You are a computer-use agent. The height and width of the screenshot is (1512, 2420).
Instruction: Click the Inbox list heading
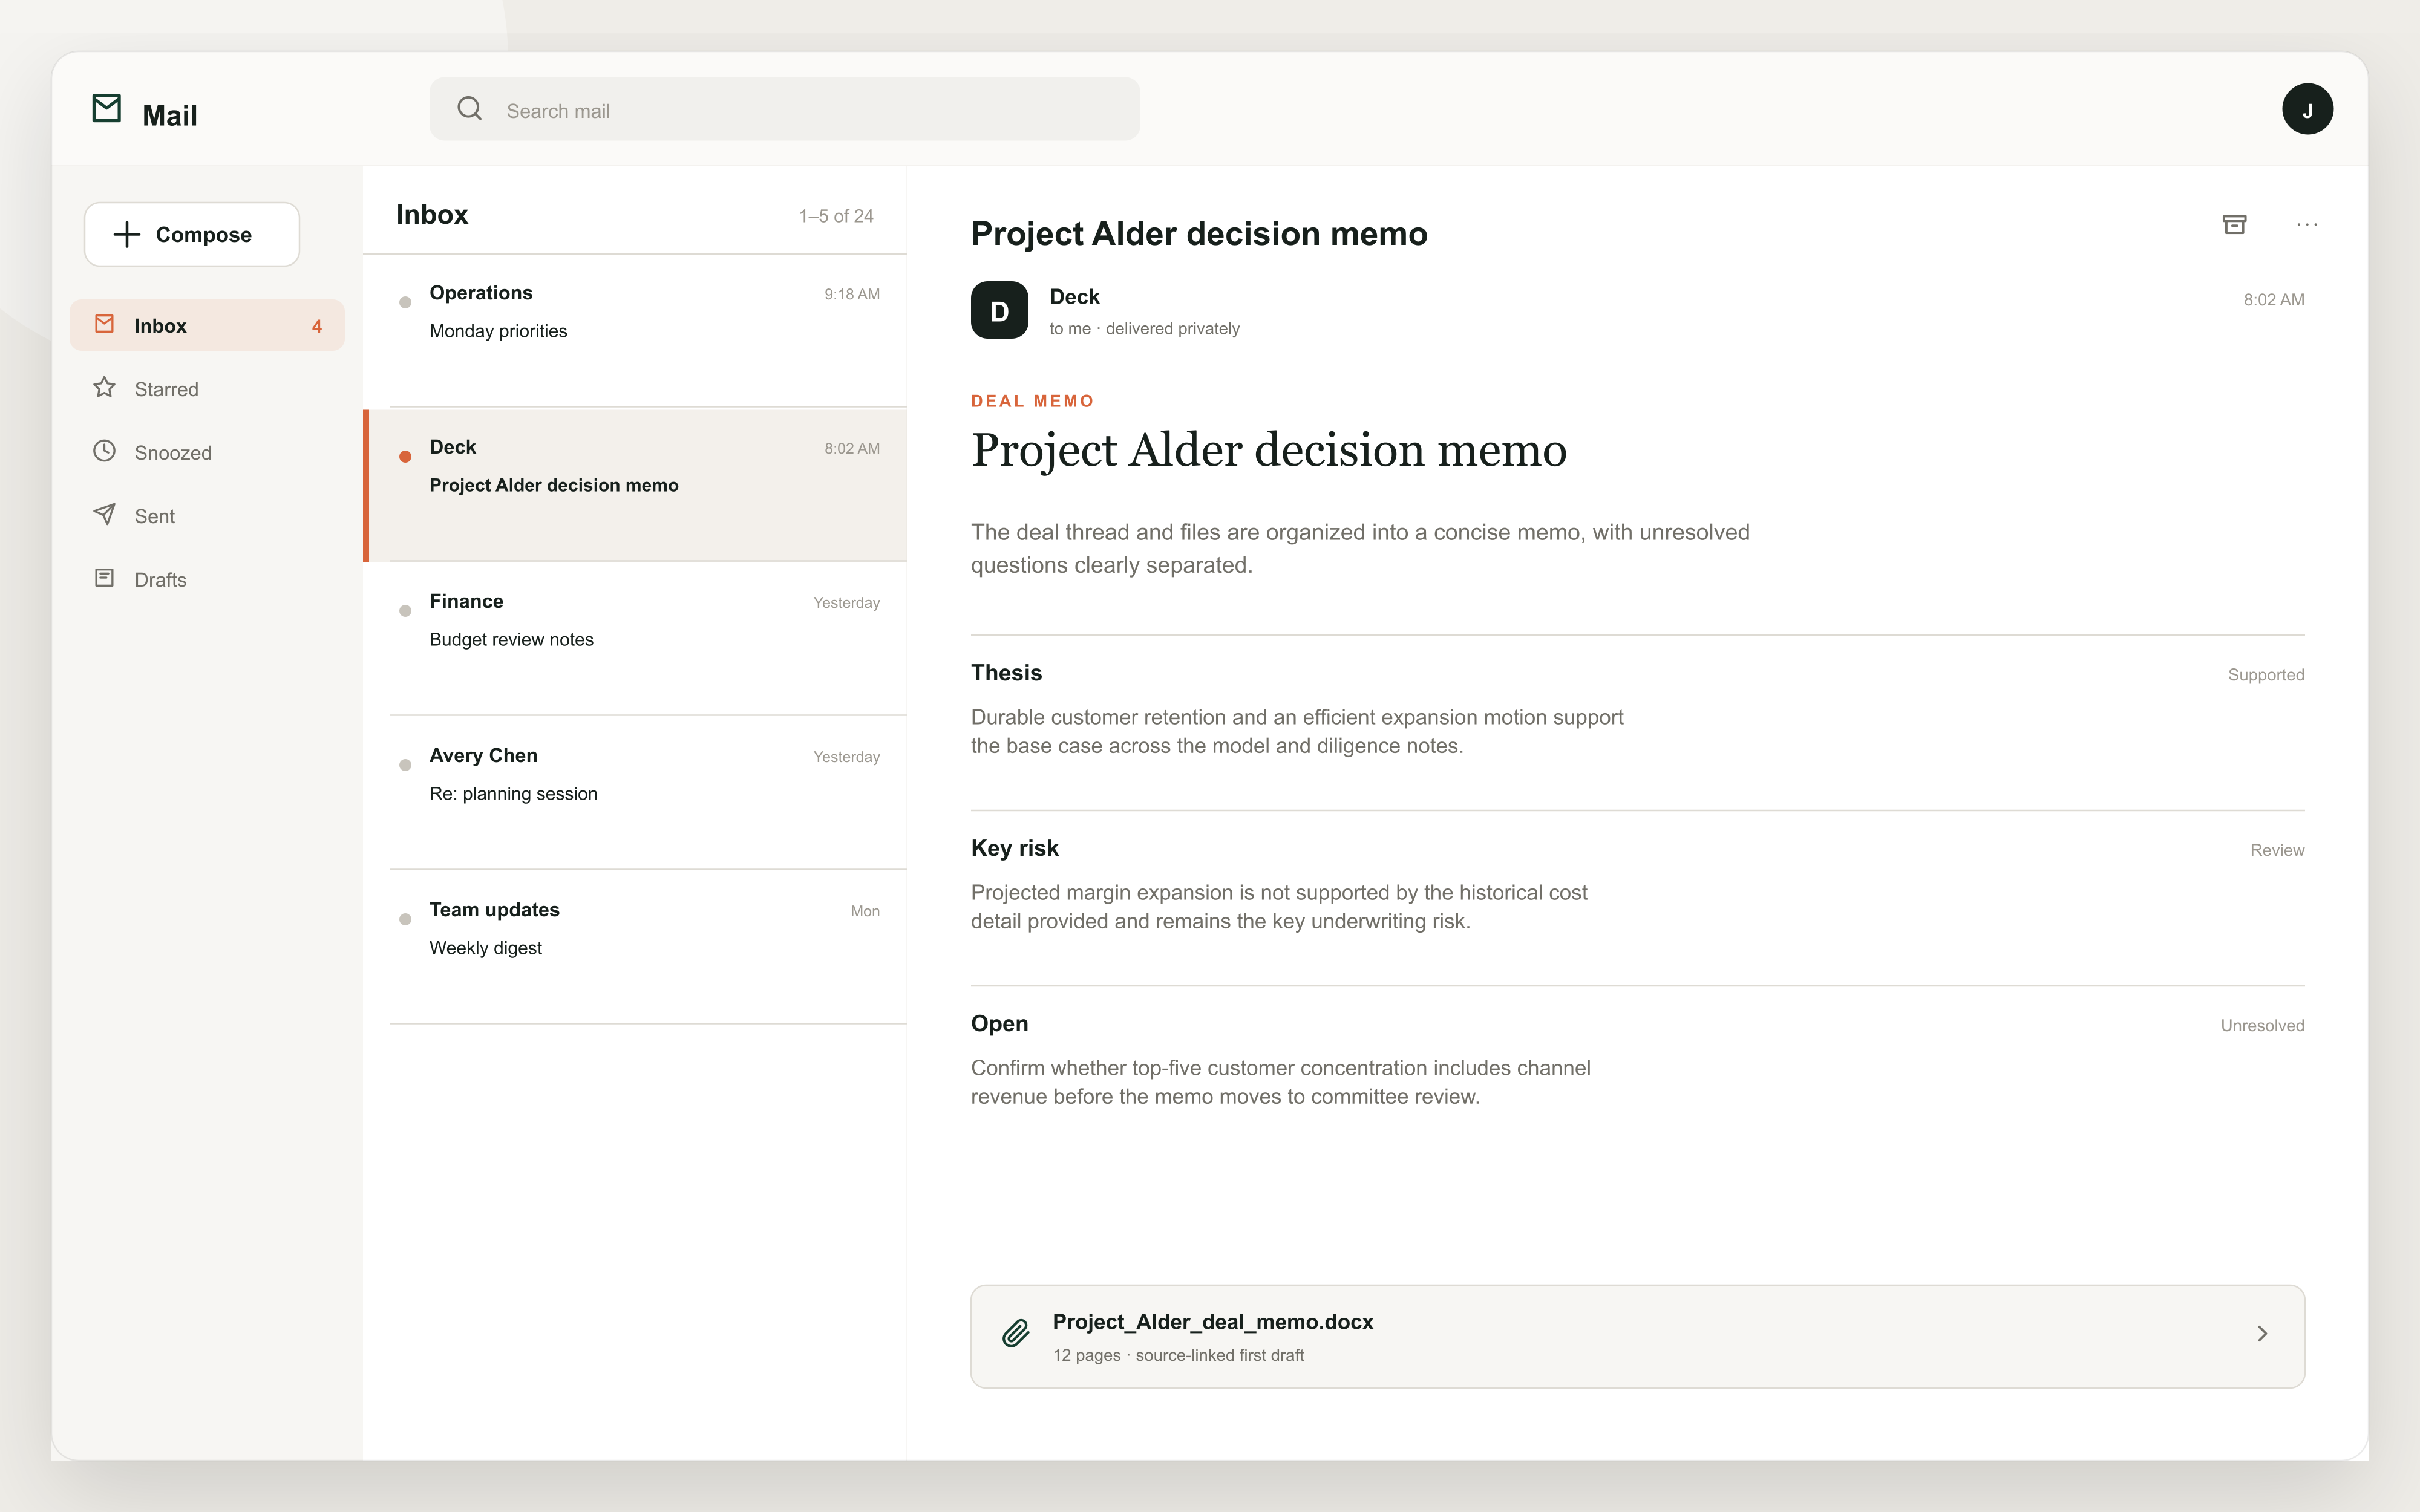coord(432,215)
